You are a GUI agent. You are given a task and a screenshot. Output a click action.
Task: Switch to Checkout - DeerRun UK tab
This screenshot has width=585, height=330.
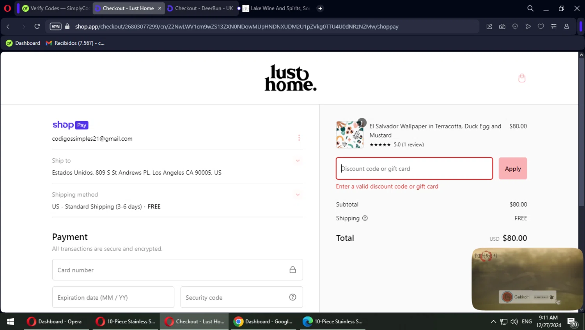tap(200, 8)
